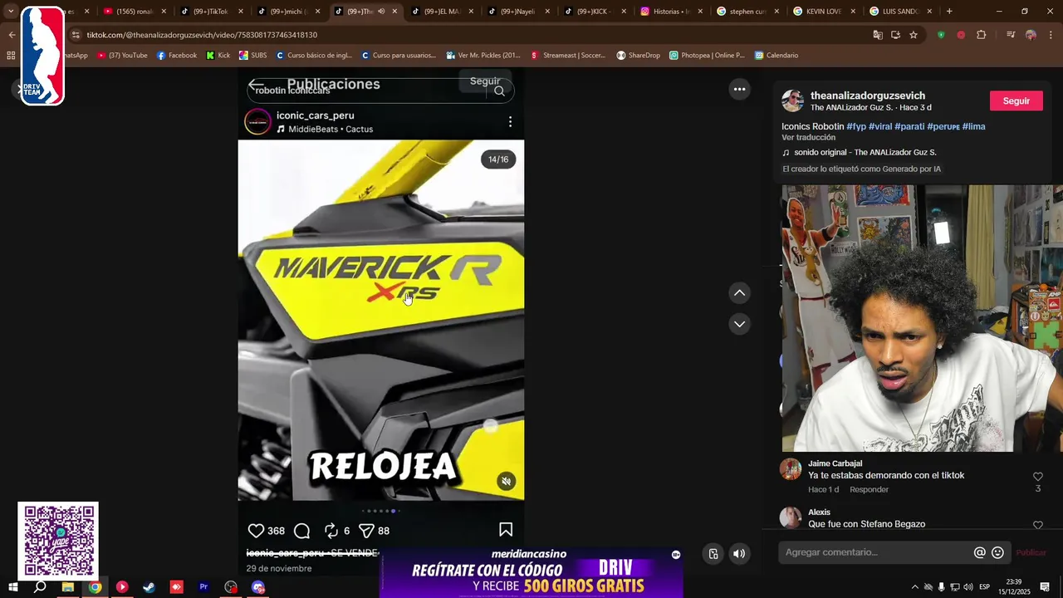Image resolution: width=1063 pixels, height=598 pixels.
Task: Toggle microphone icon in the system tray
Action: pyautogui.click(x=942, y=587)
